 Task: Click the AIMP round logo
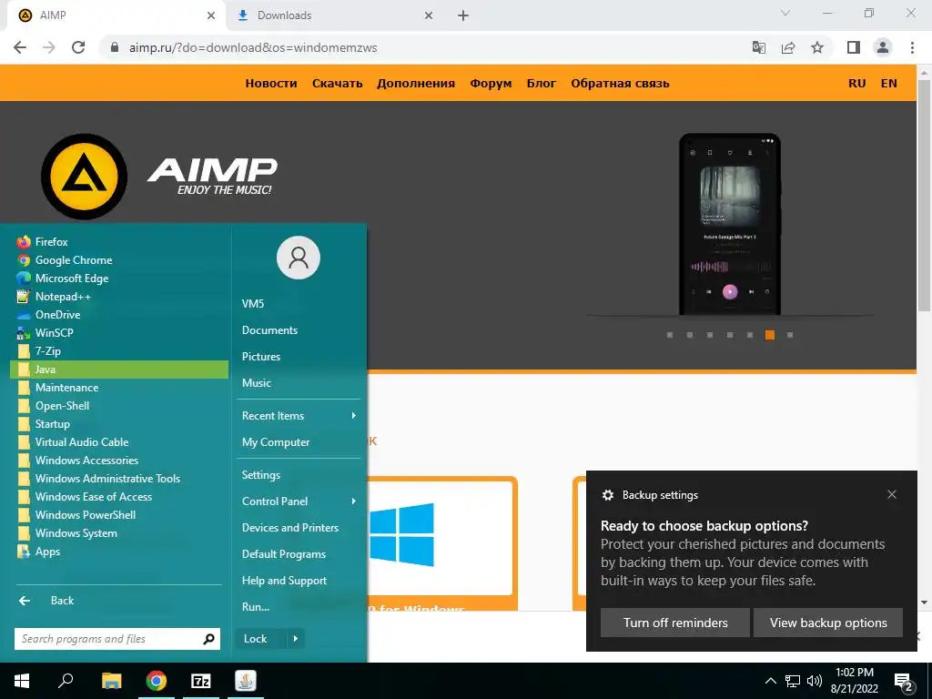click(x=84, y=177)
